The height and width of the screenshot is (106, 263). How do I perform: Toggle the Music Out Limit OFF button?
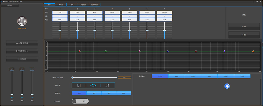(124, 77)
